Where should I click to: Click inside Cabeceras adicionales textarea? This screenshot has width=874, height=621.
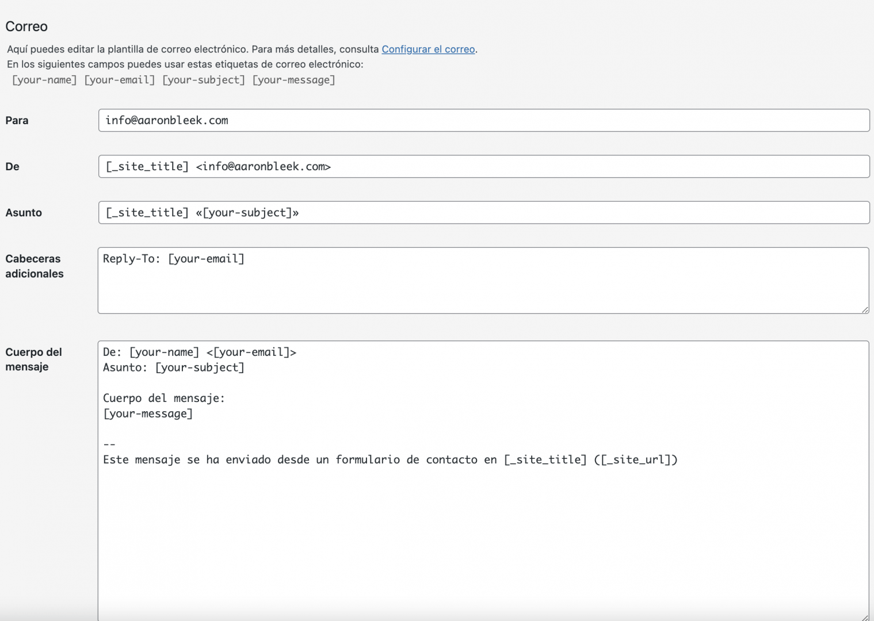click(x=483, y=281)
